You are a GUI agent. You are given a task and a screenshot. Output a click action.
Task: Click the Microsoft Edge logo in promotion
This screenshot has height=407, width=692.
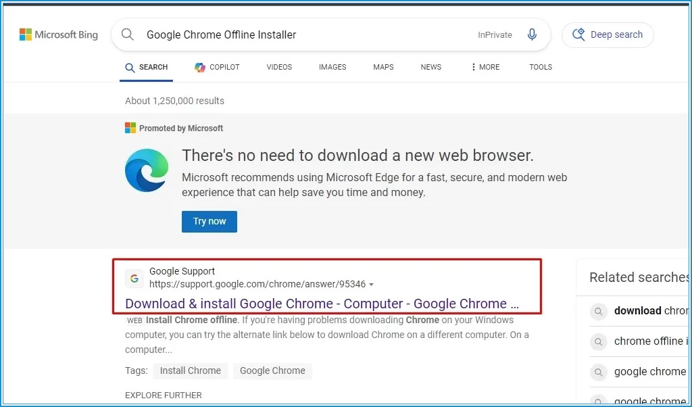click(147, 170)
